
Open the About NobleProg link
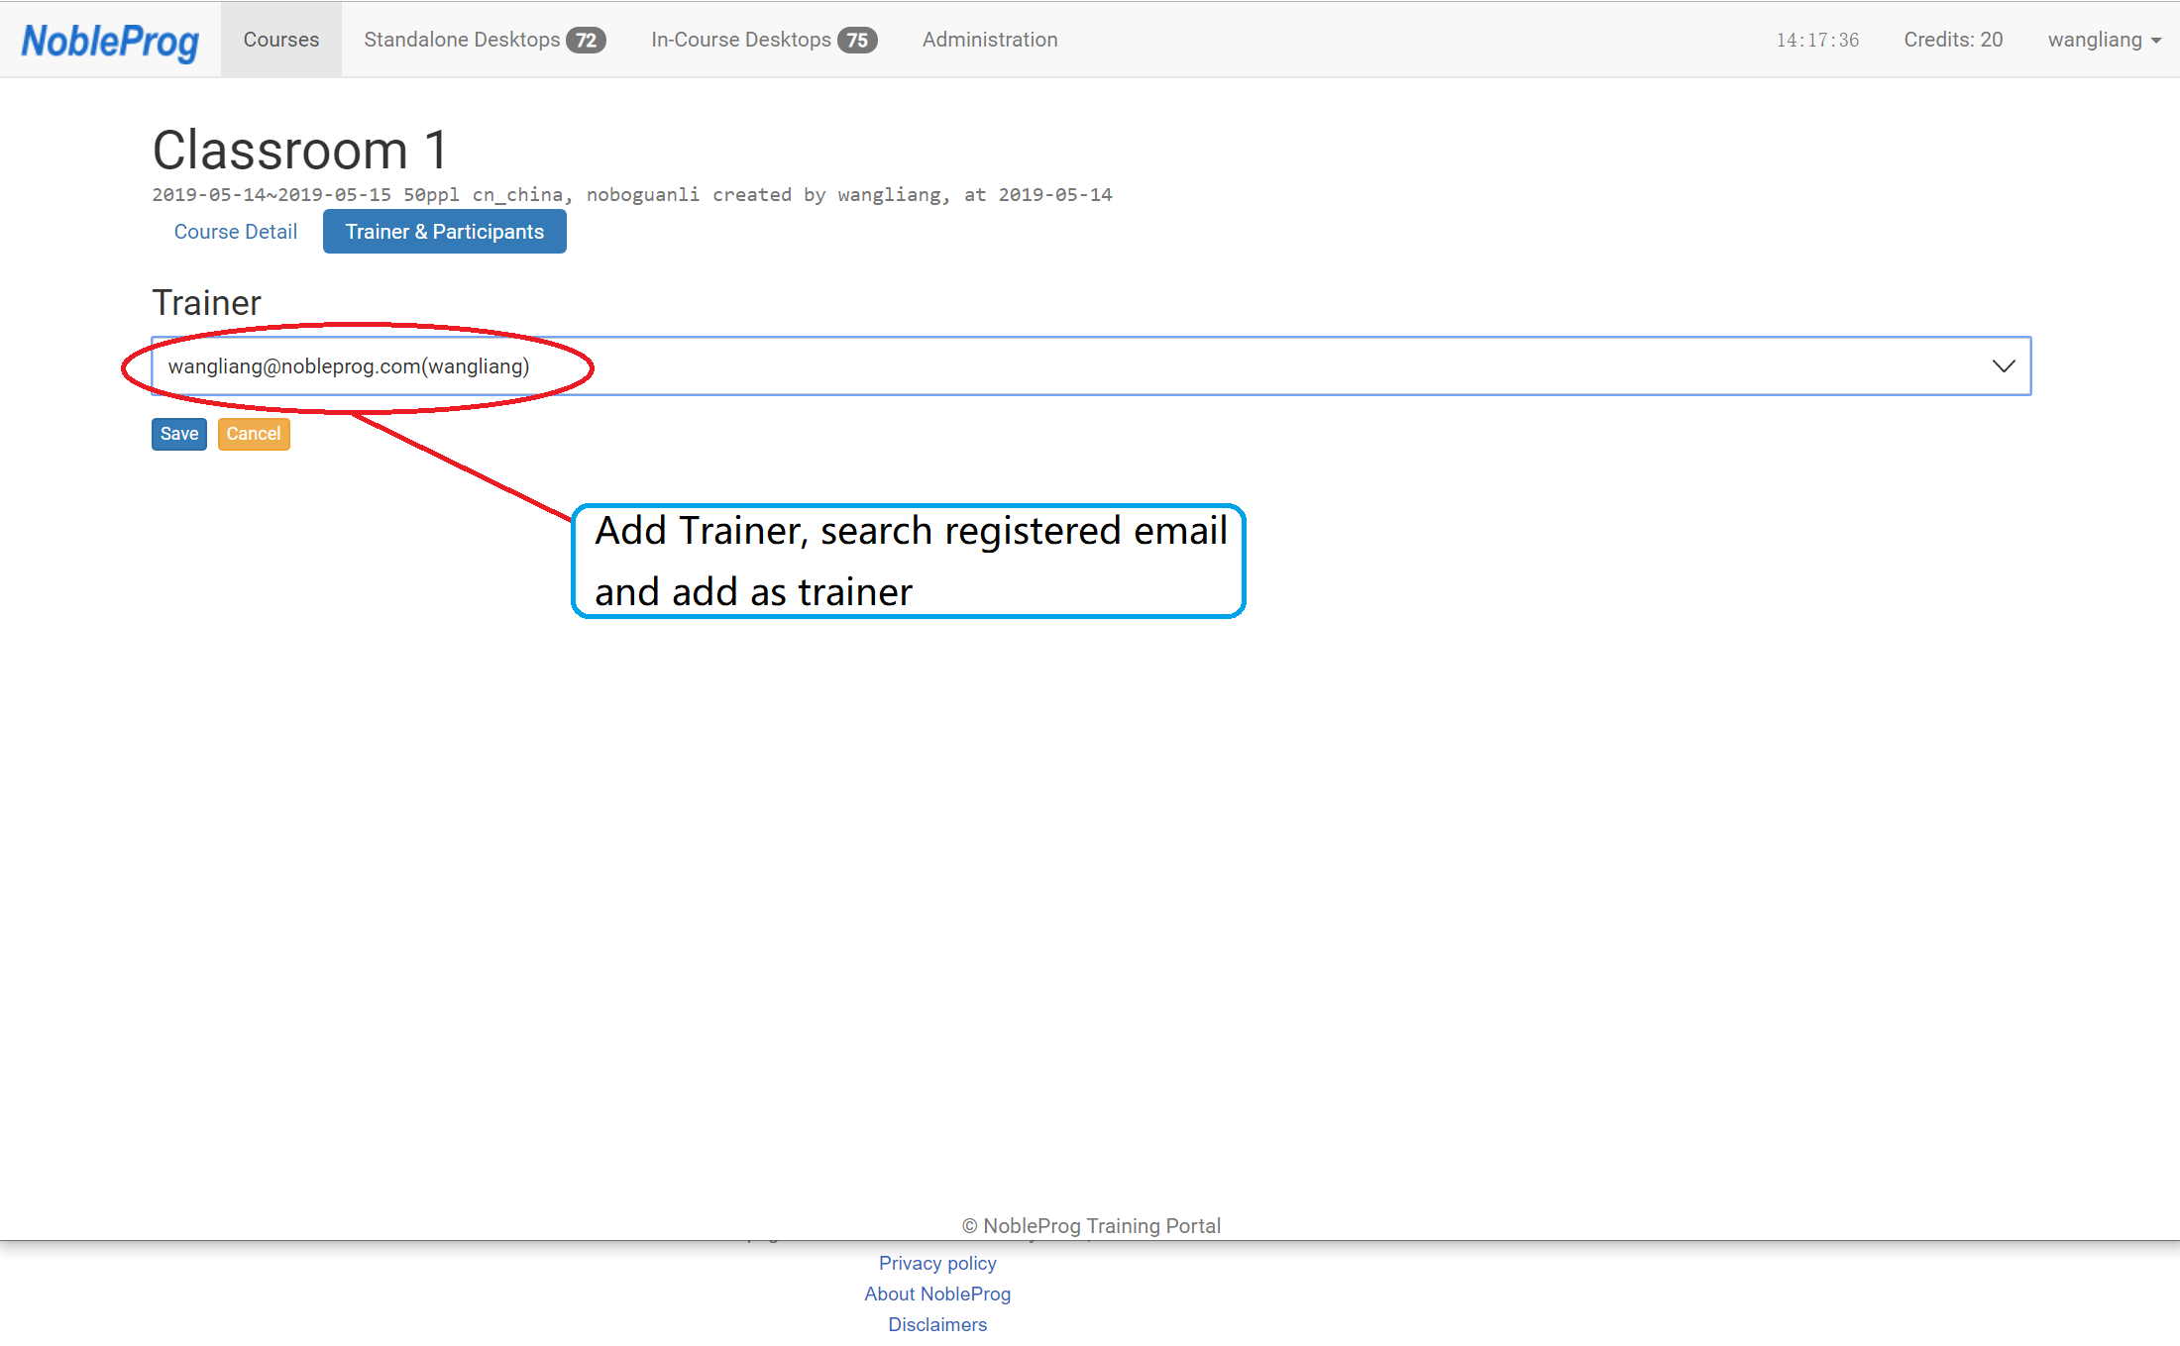point(936,1294)
